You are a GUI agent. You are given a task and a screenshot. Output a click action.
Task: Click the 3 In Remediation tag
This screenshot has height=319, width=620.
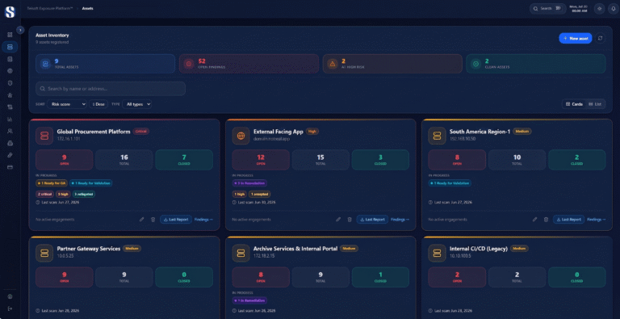249,183
